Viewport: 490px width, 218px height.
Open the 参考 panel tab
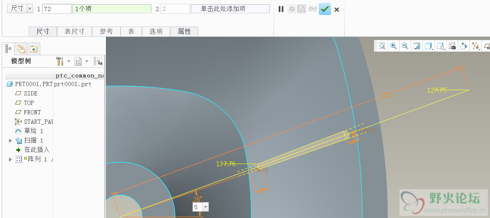point(106,32)
